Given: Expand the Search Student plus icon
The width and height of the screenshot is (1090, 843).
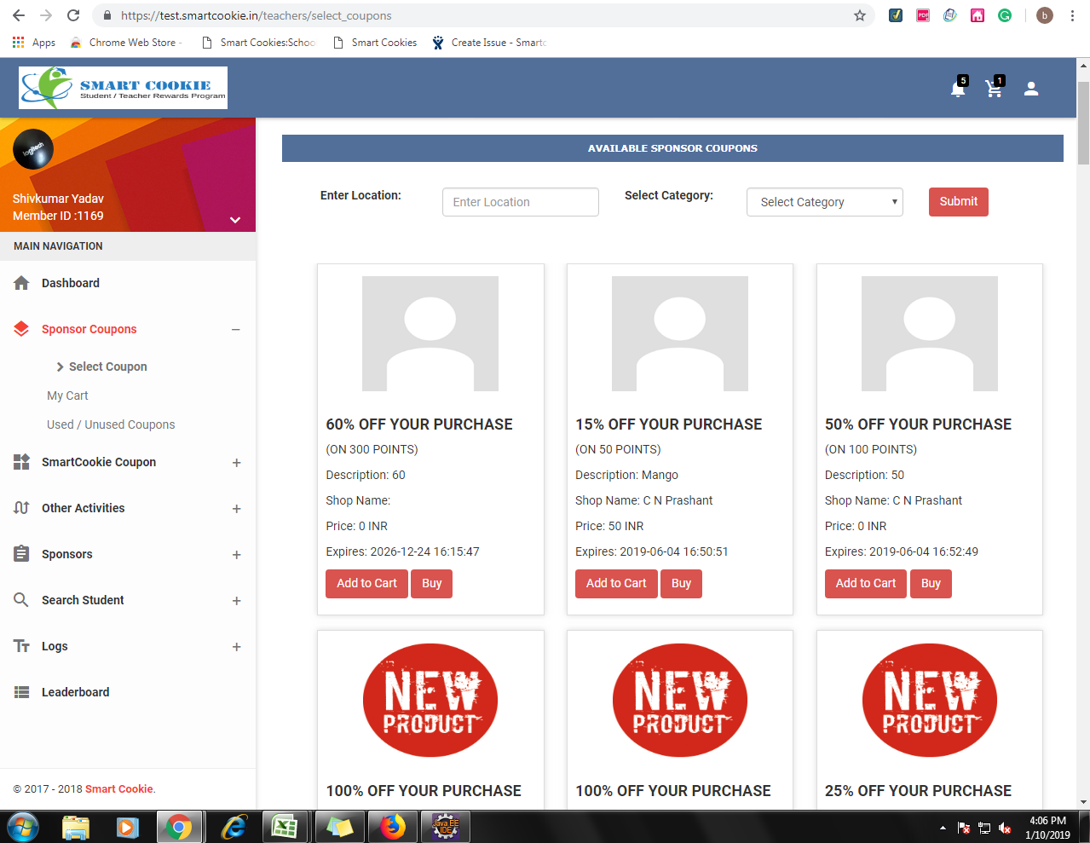Looking at the screenshot, I should tap(237, 601).
